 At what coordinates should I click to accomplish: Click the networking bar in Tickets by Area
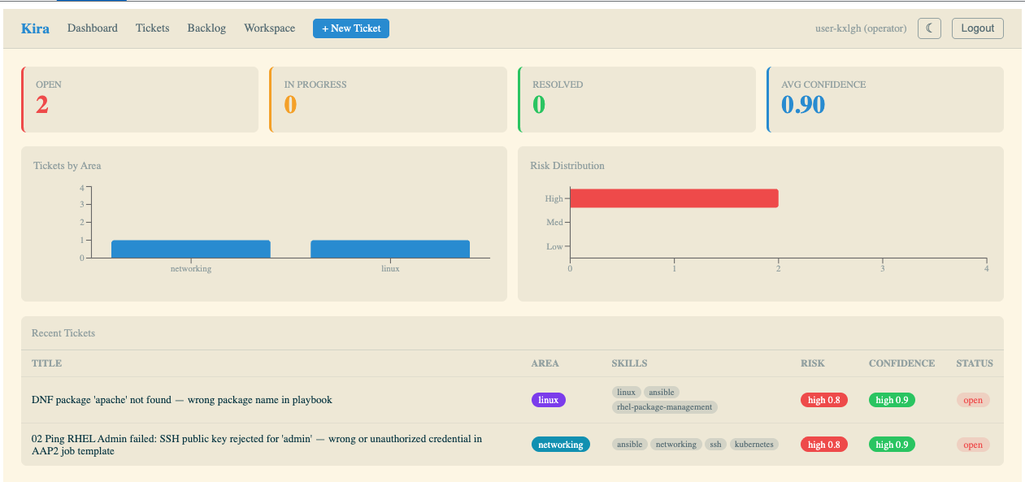point(191,249)
